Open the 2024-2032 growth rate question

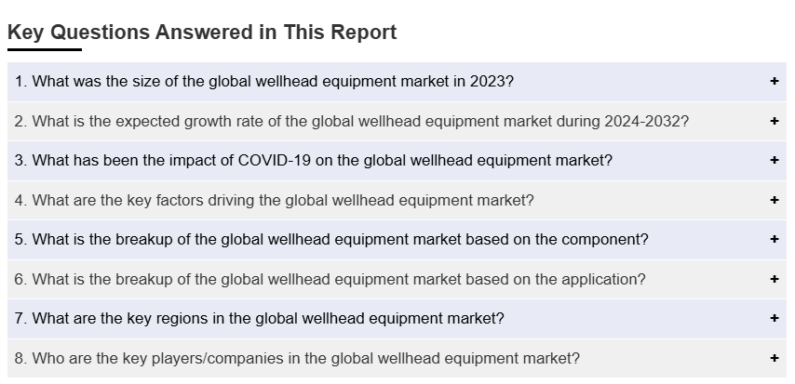coord(352,121)
